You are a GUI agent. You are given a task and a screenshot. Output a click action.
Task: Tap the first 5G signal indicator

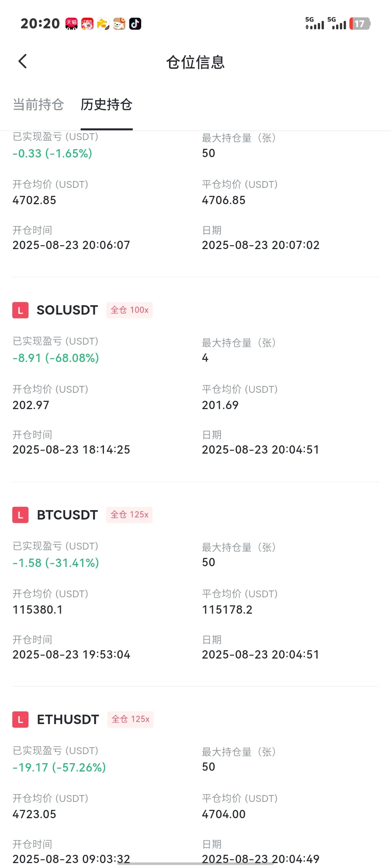tap(314, 23)
